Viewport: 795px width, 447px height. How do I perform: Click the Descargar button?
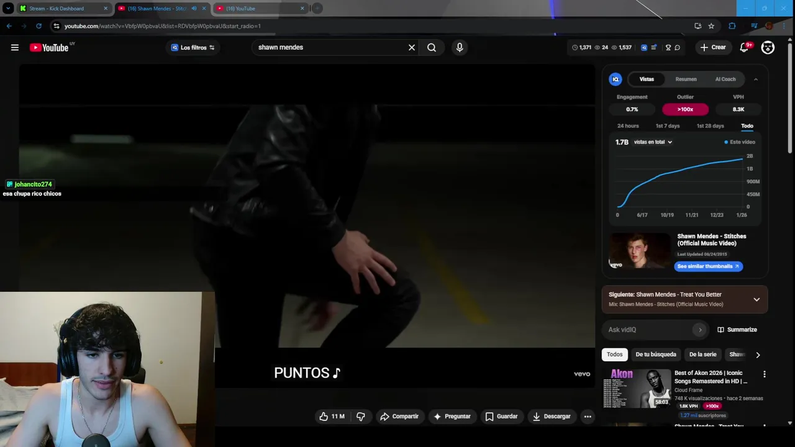(x=552, y=417)
